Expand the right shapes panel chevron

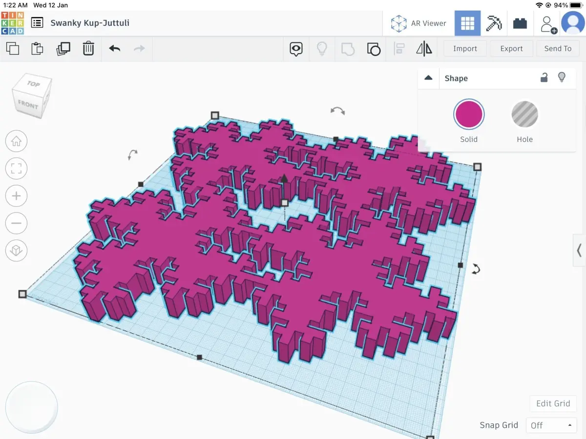(579, 250)
